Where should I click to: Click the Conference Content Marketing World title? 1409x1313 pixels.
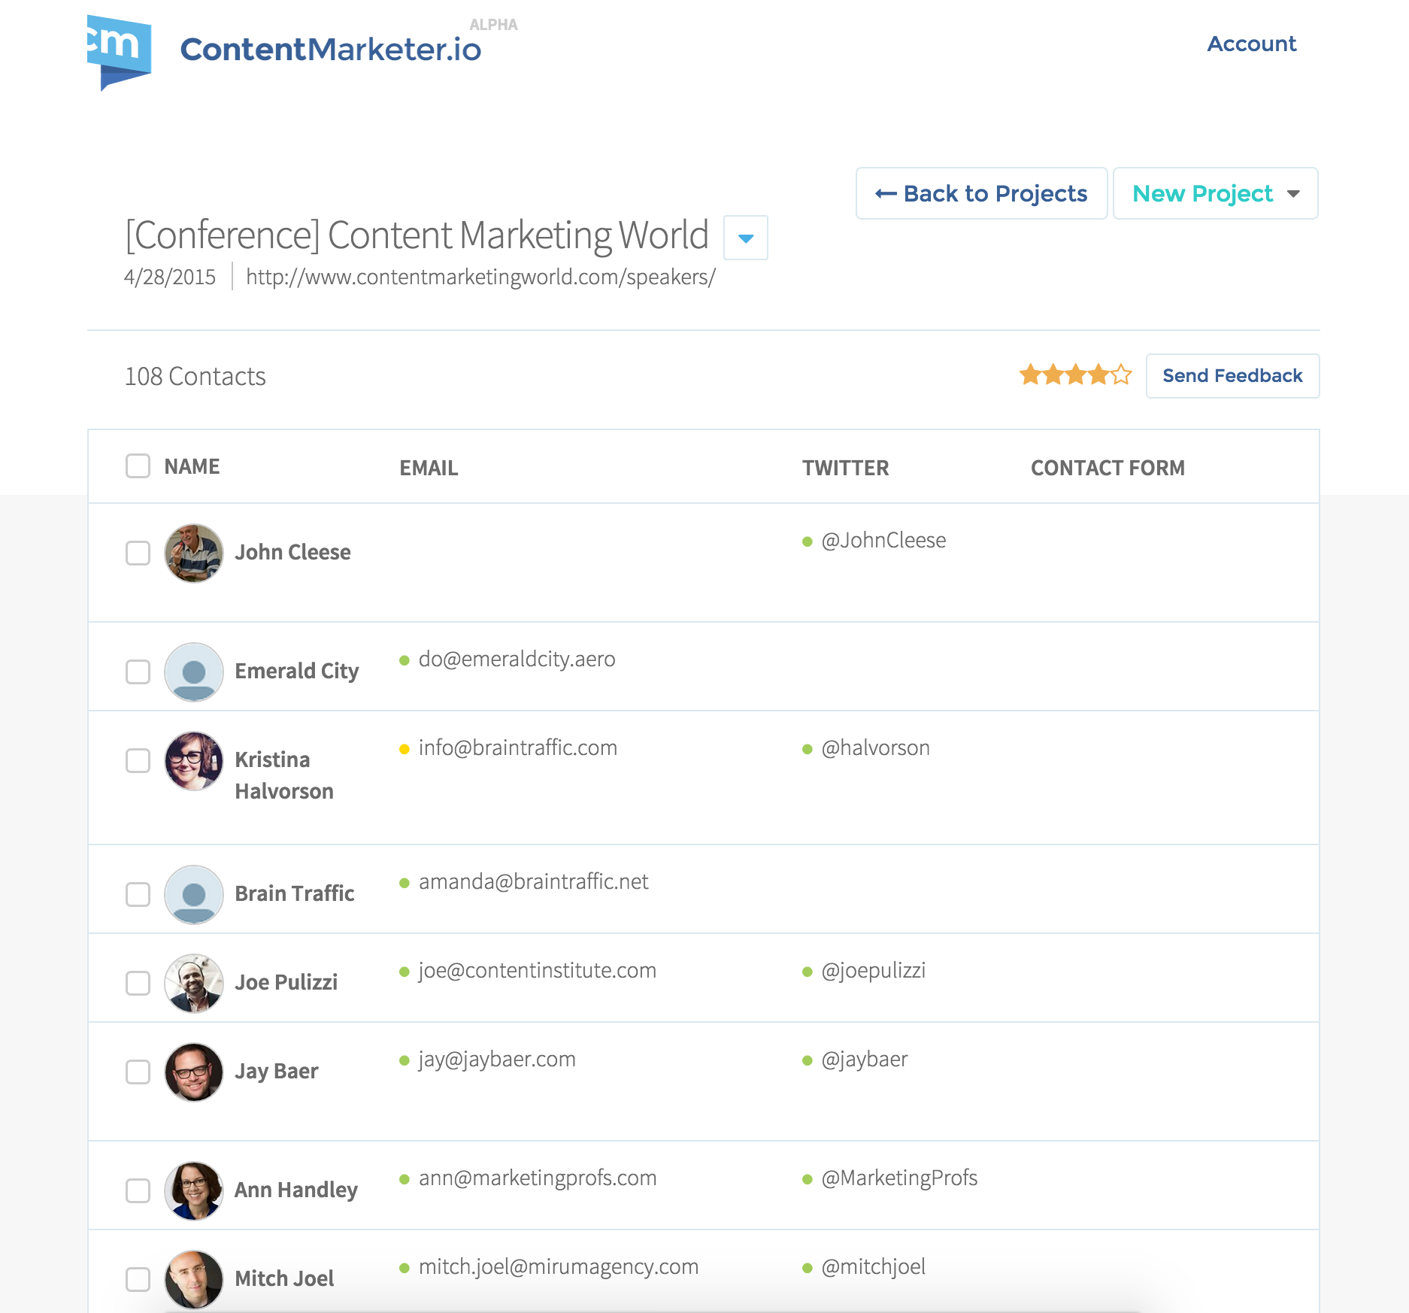[417, 235]
